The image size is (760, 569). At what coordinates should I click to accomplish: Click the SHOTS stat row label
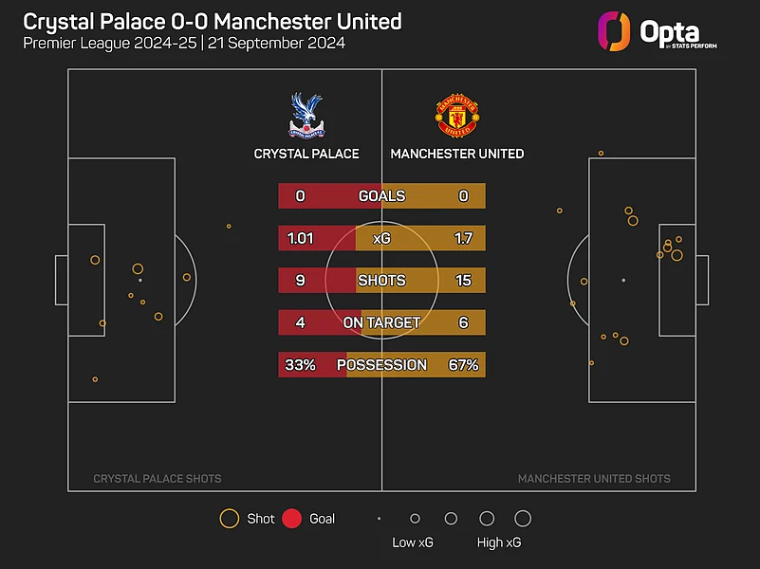(x=381, y=281)
